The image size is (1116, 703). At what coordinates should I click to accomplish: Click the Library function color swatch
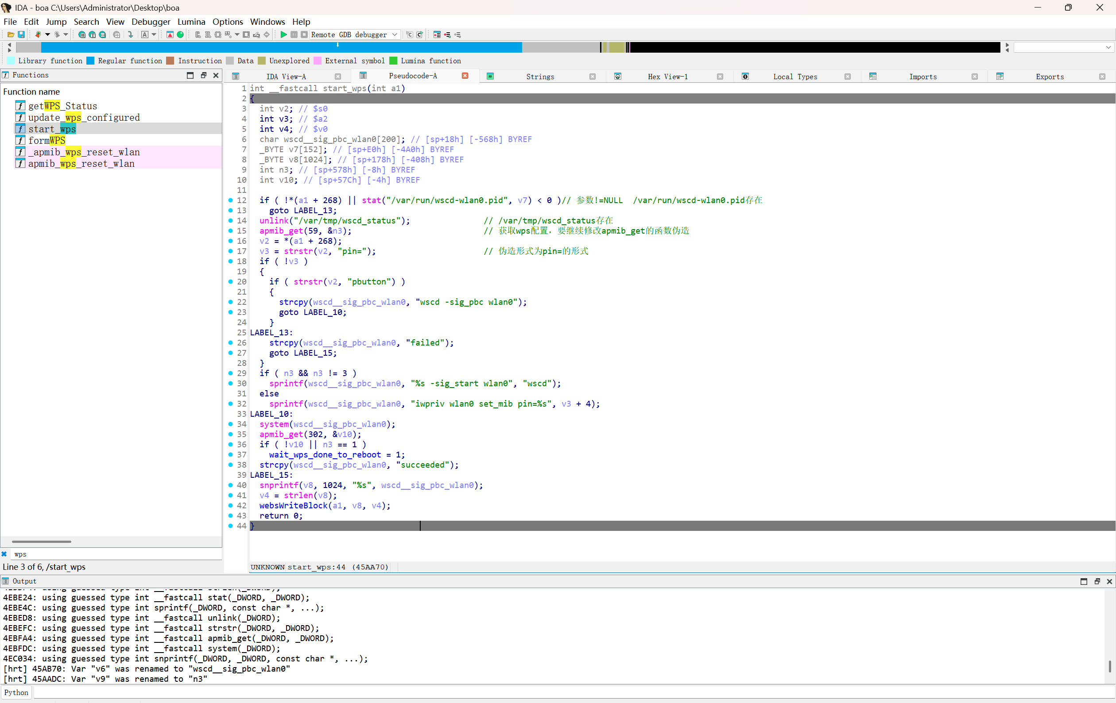[11, 61]
